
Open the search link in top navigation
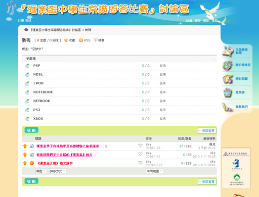[198, 21]
